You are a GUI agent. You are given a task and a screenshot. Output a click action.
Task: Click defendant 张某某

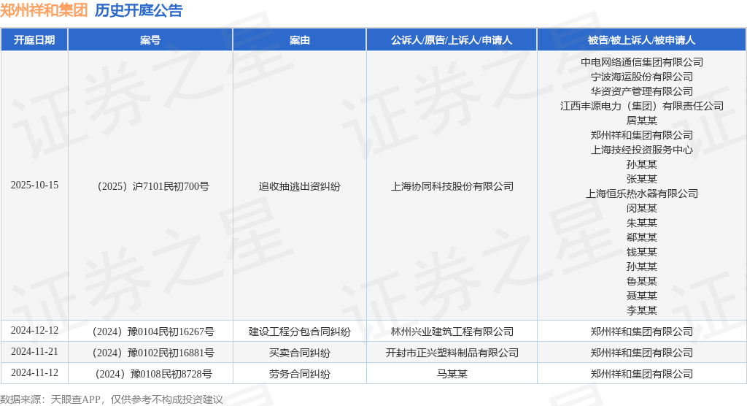(x=642, y=179)
